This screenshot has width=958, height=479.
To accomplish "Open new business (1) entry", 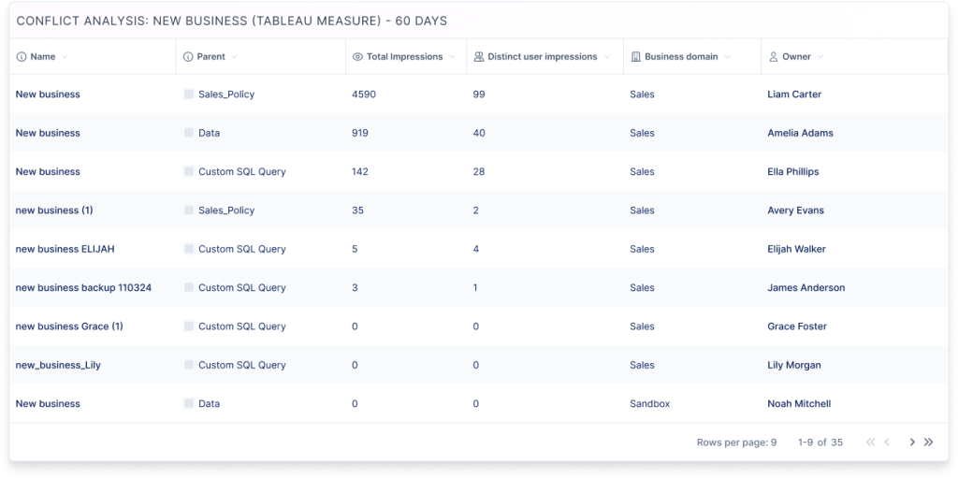I will [54, 210].
